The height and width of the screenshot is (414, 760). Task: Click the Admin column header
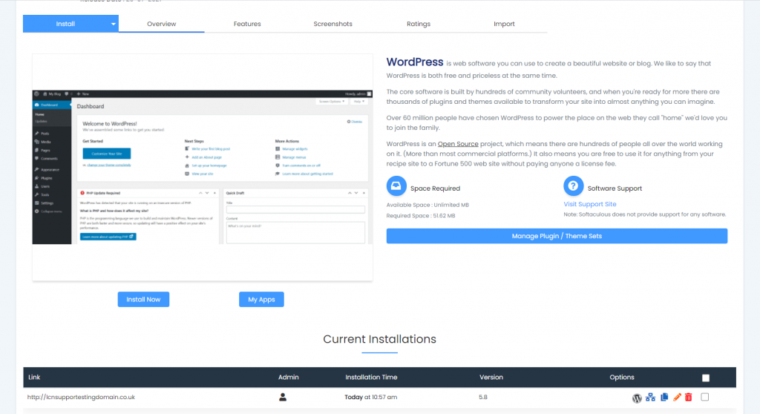(289, 377)
